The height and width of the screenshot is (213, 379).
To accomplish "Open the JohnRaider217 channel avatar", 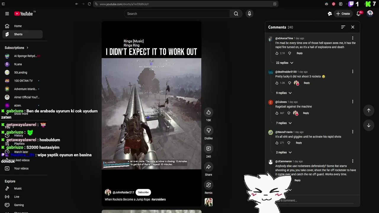I will click(x=108, y=192).
